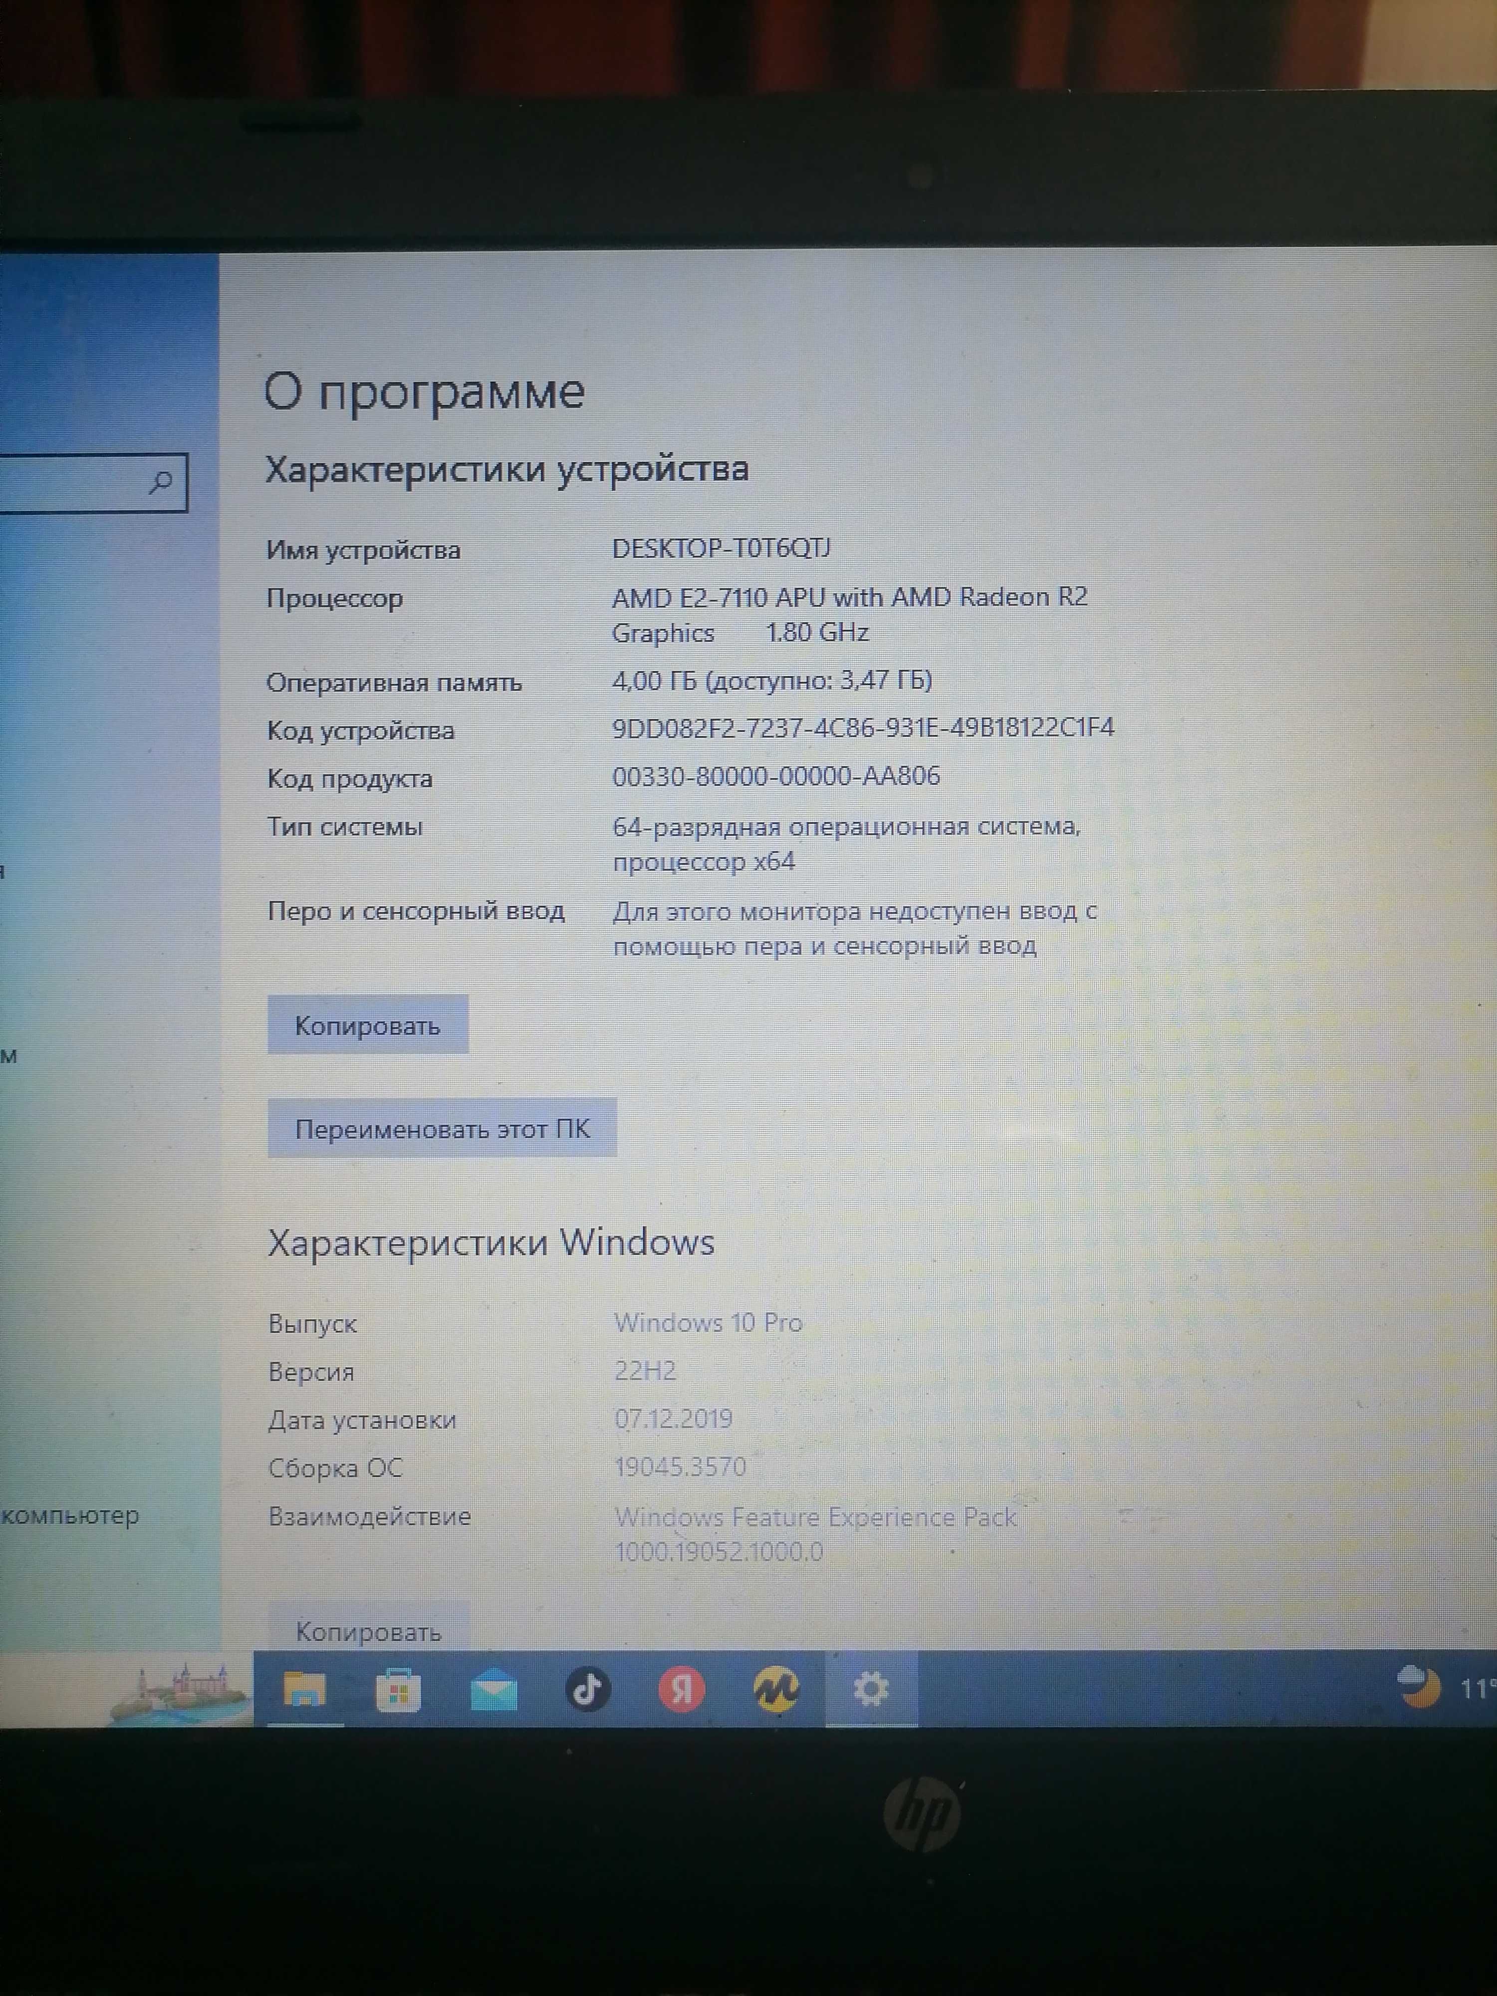The image size is (1497, 1996).
Task: Click the Характеристики устройства heading
Action: (x=507, y=470)
